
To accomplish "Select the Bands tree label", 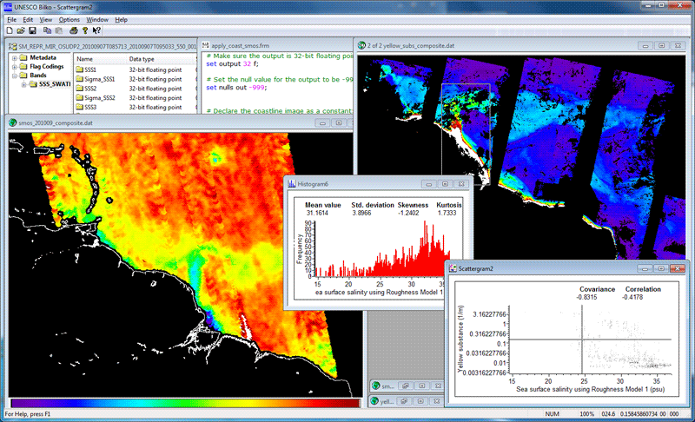I will click(x=38, y=76).
